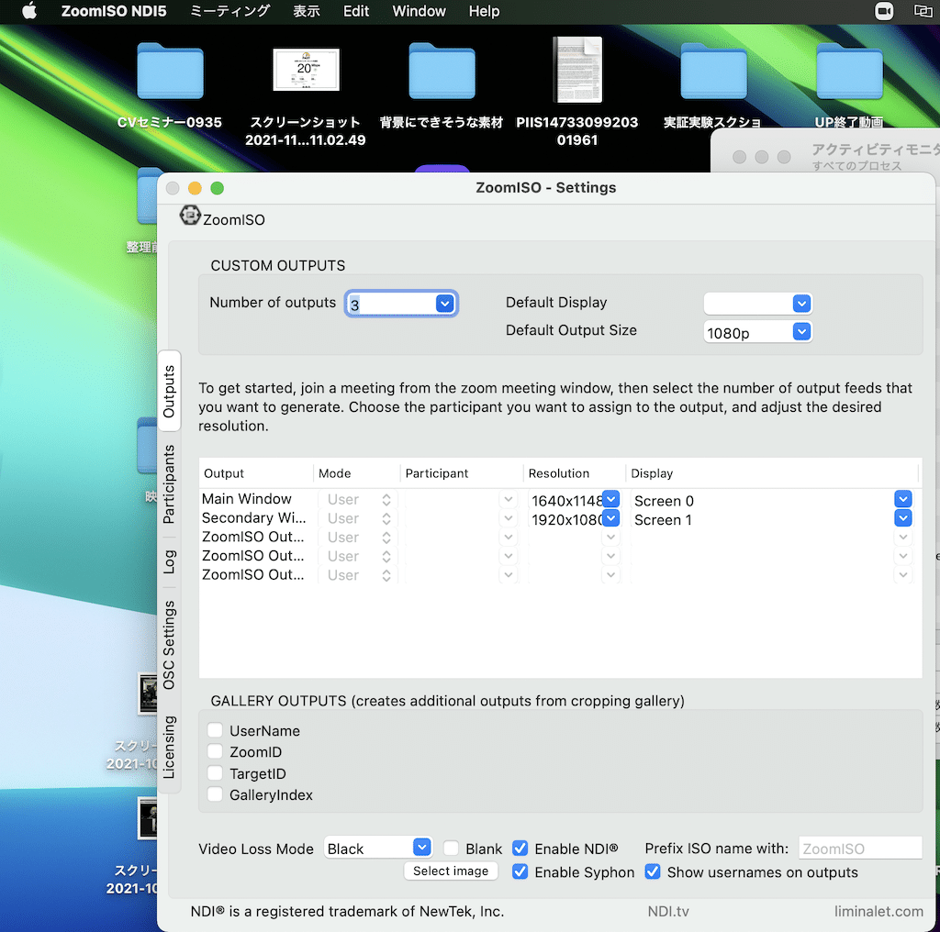
Task: Open the ZoomISO NDI5 app menu
Action: click(114, 11)
